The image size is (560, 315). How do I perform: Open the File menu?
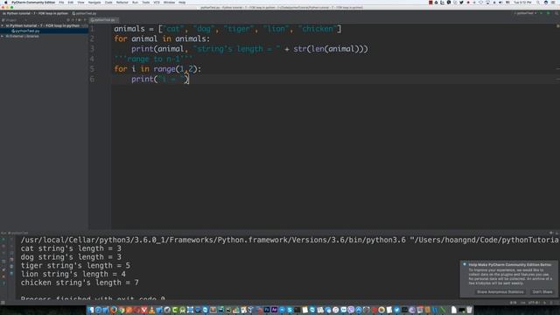(61, 3)
